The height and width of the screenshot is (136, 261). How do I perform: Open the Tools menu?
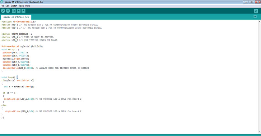21,6
